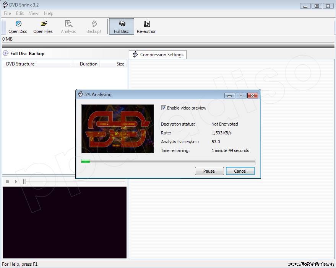Click 'For Help, press F1' status text

20,264
